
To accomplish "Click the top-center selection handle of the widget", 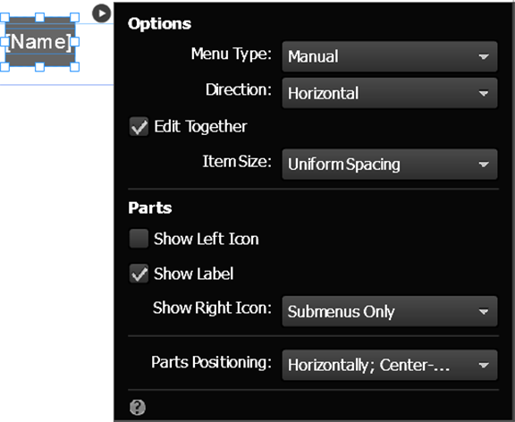I will 39,17.
